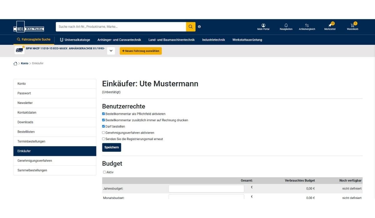Click the Speichern button
Image resolution: width=375 pixels, height=218 pixels.
[112, 147]
